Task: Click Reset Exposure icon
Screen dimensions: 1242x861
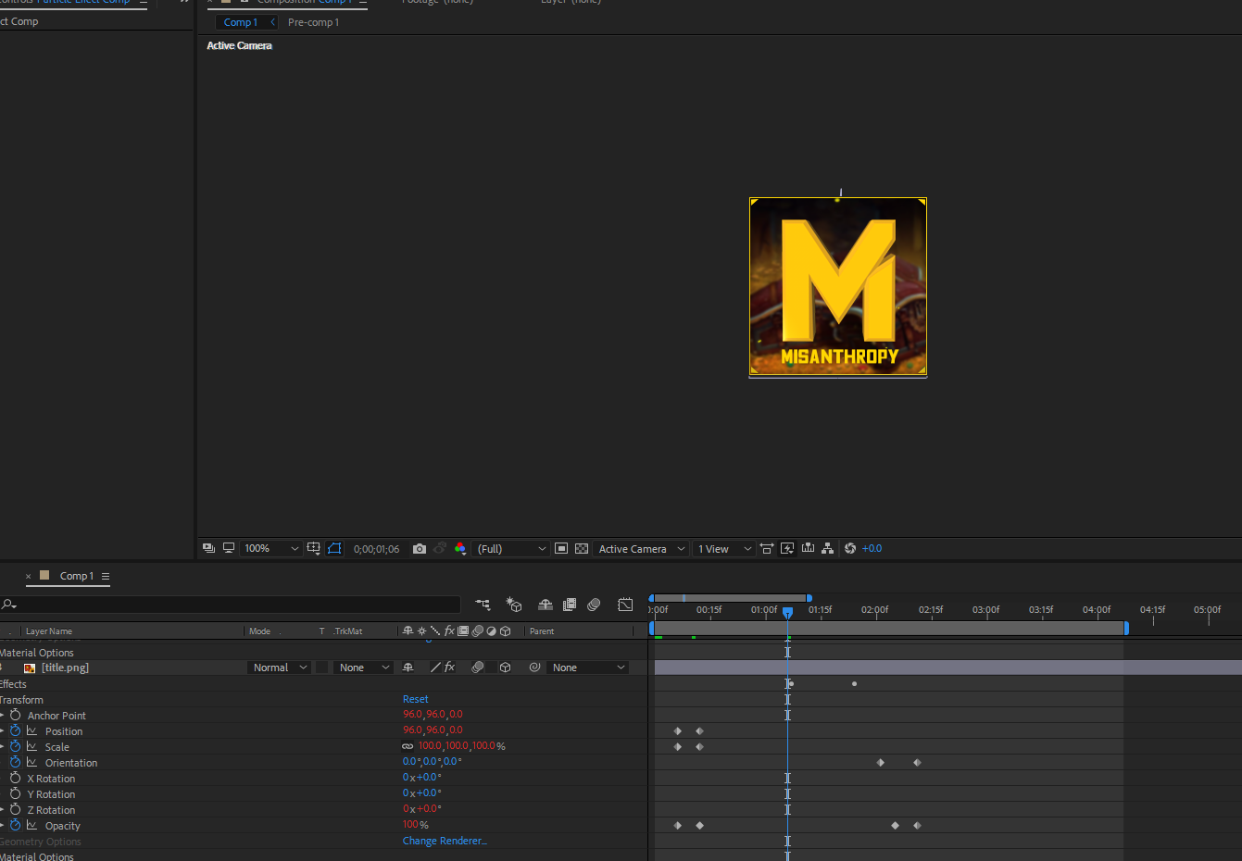Action: tap(850, 549)
